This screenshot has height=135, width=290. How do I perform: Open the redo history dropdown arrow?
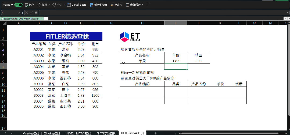pos(65,5)
